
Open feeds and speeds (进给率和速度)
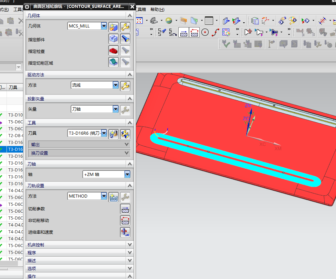click(125, 232)
